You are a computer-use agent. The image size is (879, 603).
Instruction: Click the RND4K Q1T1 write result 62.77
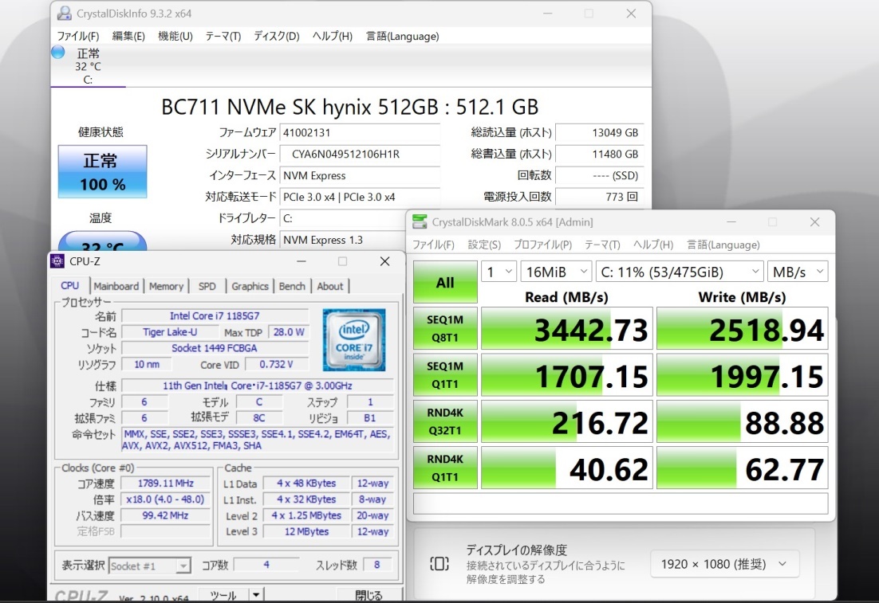coord(743,468)
